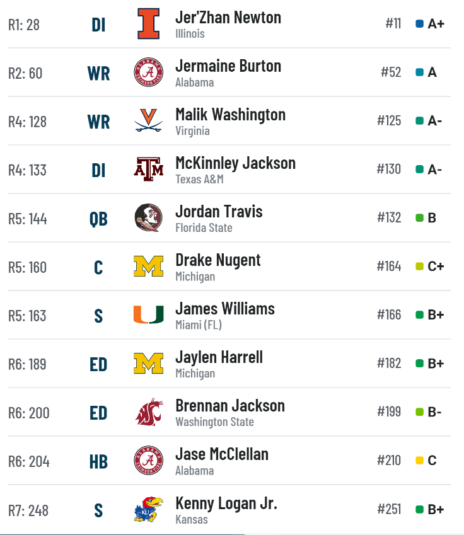Click the B- grade for Brennan Jackson
Screen dimensions: 464x535
[434, 412]
